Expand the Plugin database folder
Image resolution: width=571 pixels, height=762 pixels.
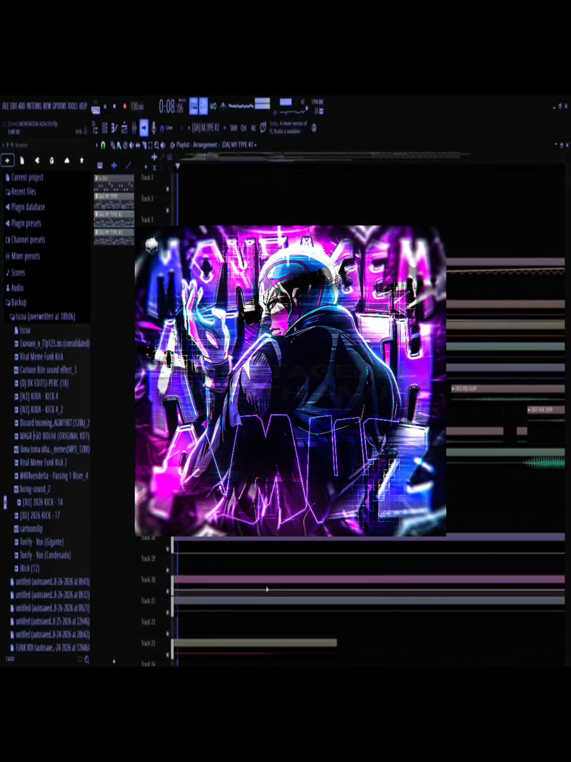click(x=25, y=207)
